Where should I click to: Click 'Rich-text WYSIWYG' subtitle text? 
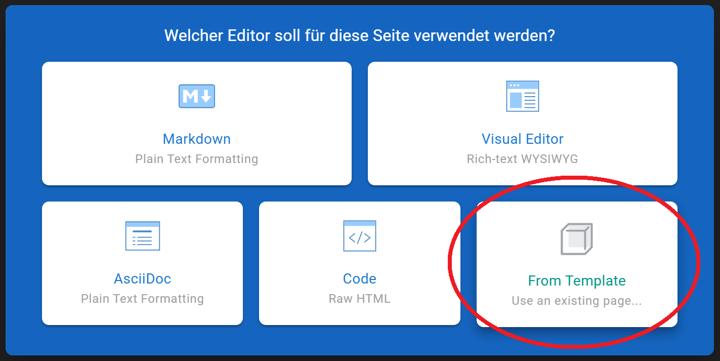(x=522, y=158)
